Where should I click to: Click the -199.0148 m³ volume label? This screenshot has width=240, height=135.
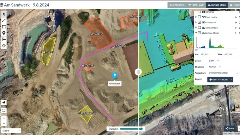[x=86, y=113]
